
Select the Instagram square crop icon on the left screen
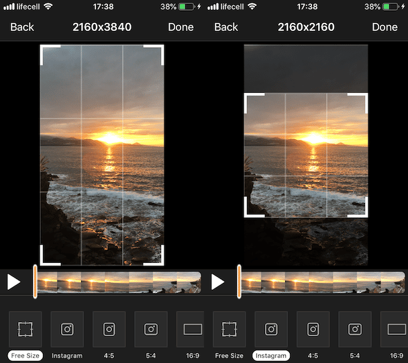pyautogui.click(x=67, y=329)
